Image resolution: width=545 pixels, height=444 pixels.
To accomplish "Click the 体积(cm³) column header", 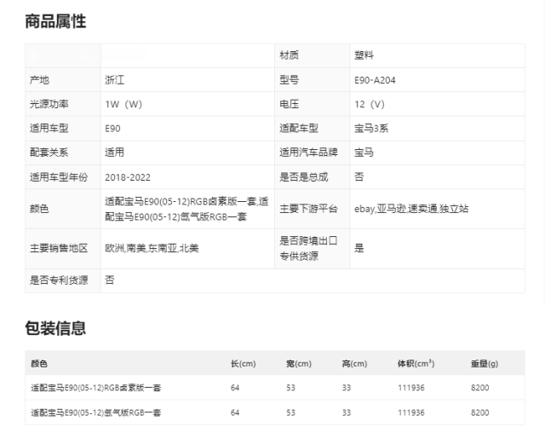I will 416,363.
